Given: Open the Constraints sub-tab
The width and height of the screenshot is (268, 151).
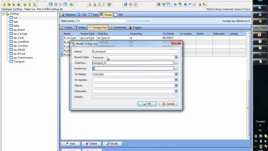Looking at the screenshot, I should [x=118, y=27].
